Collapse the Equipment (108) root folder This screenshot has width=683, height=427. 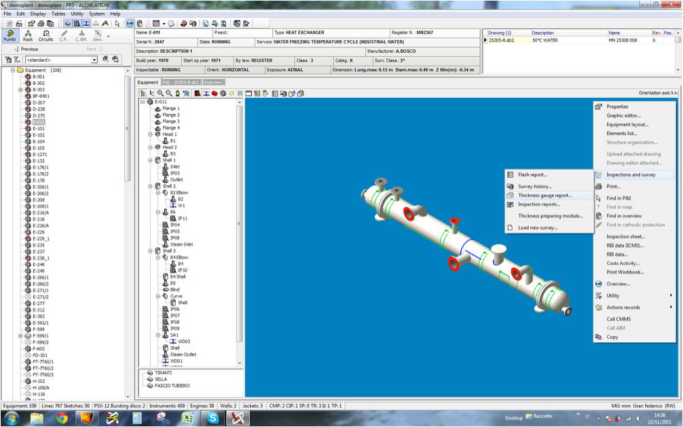pyautogui.click(x=13, y=70)
